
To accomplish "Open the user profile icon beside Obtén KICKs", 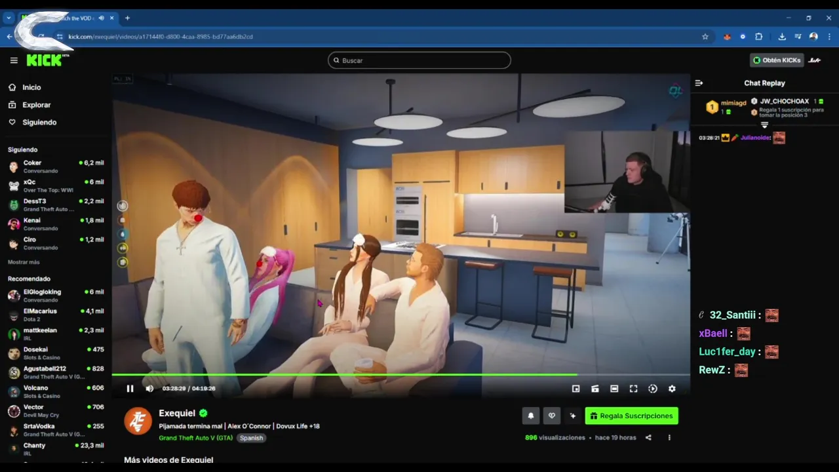I will [815, 60].
